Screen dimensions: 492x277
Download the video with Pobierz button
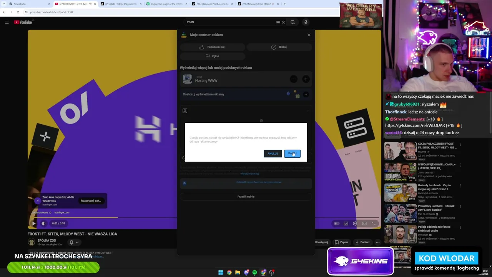tap(362, 242)
